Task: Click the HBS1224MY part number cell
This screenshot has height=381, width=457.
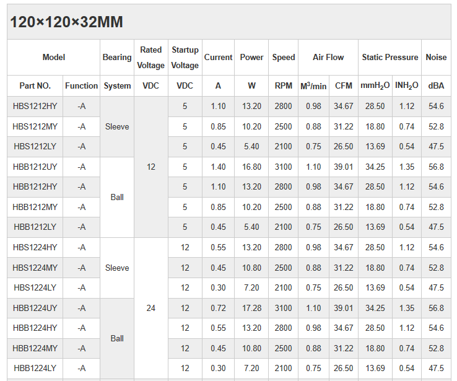Action: click(35, 268)
